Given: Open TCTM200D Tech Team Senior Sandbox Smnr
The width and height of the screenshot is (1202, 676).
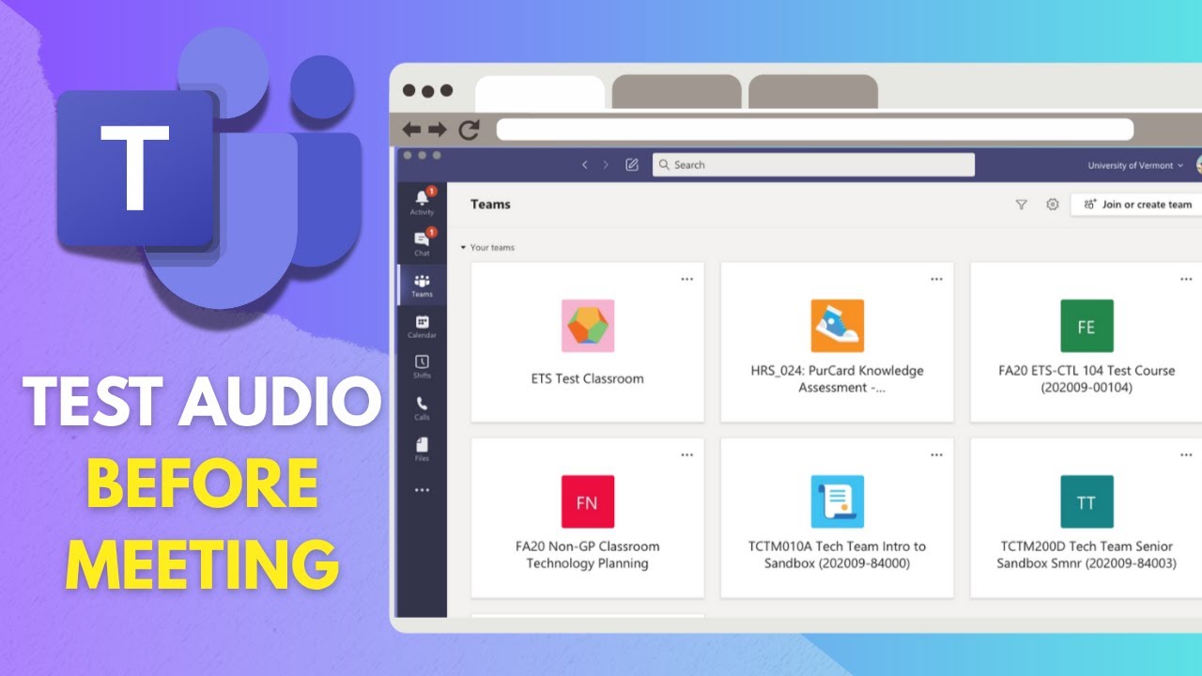Looking at the screenshot, I should [1086, 555].
